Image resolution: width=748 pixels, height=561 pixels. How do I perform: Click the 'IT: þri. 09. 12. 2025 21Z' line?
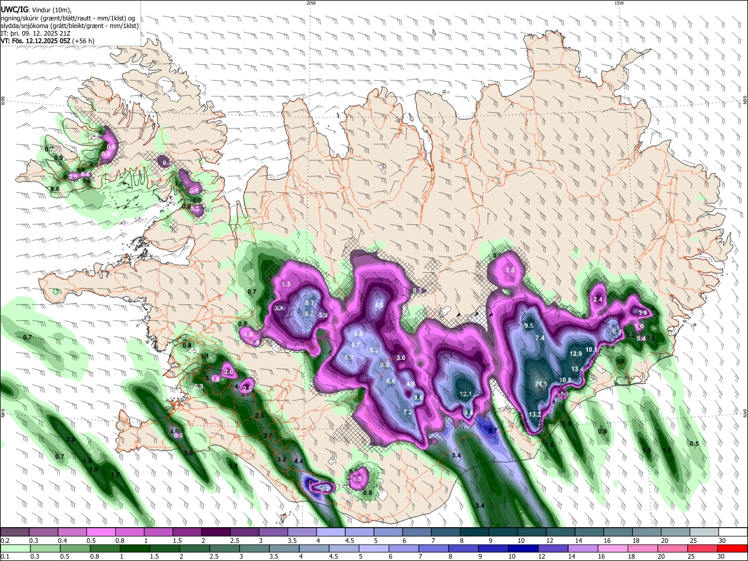point(36,33)
